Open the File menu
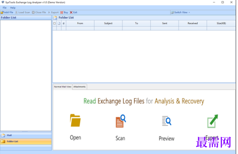Screen dimensions: 238x154 [5, 8]
